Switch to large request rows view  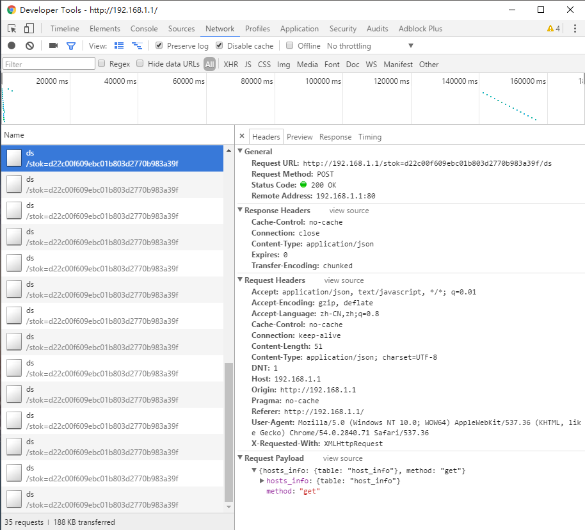tap(119, 46)
